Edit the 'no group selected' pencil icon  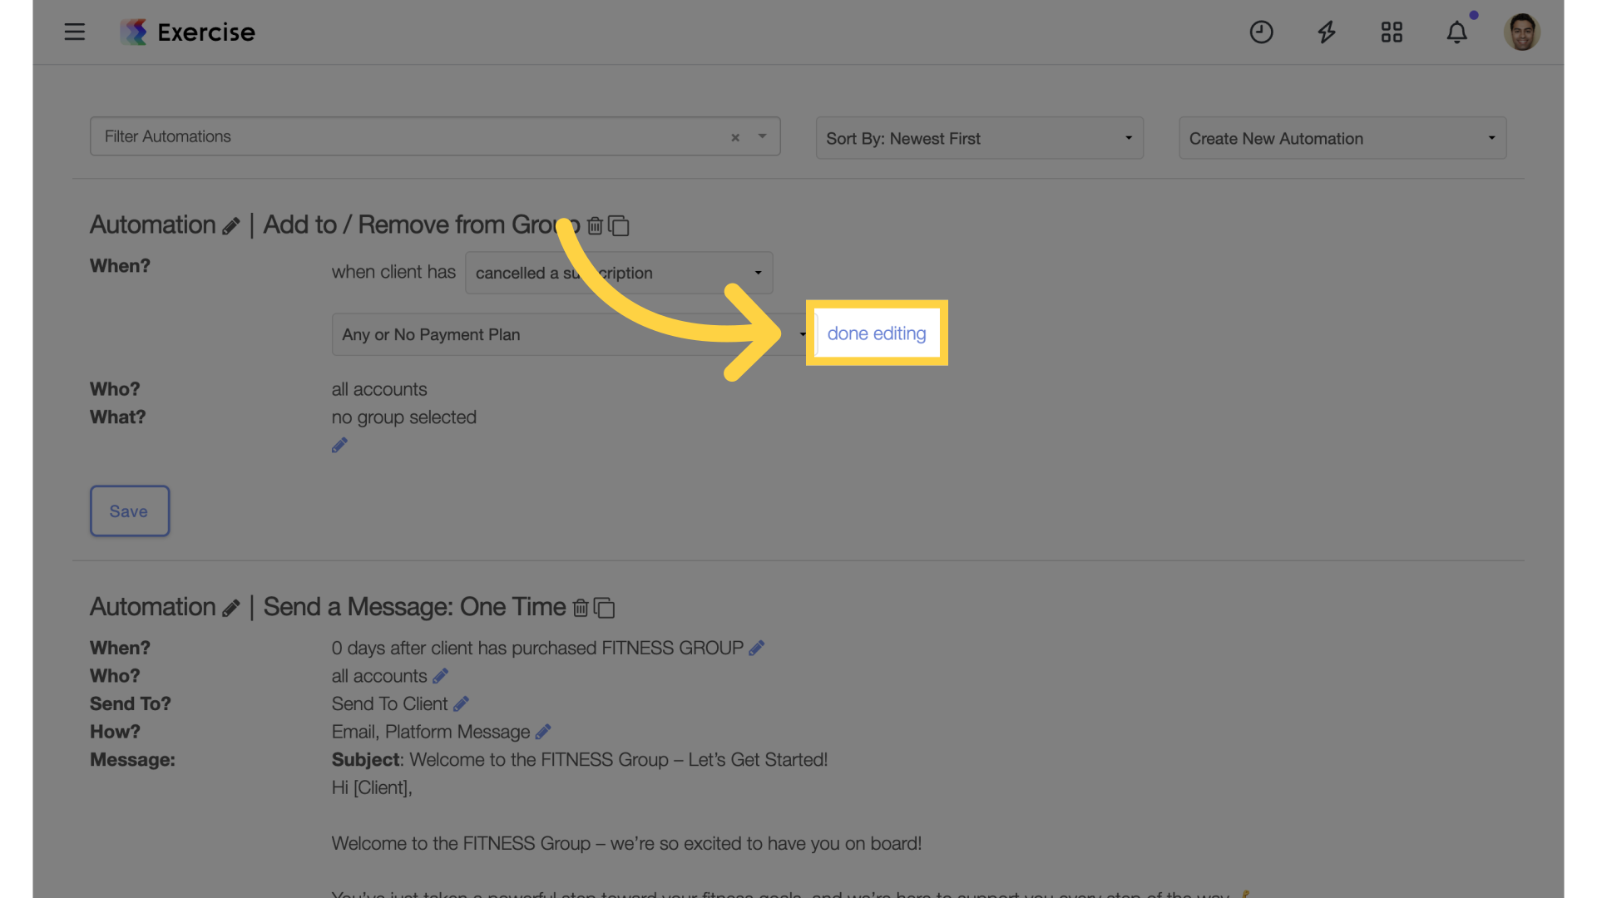339,446
